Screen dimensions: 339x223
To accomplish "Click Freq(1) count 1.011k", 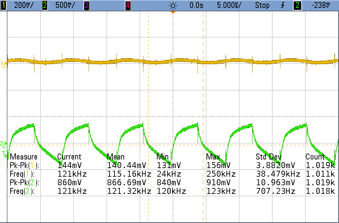I will coord(320,174).
